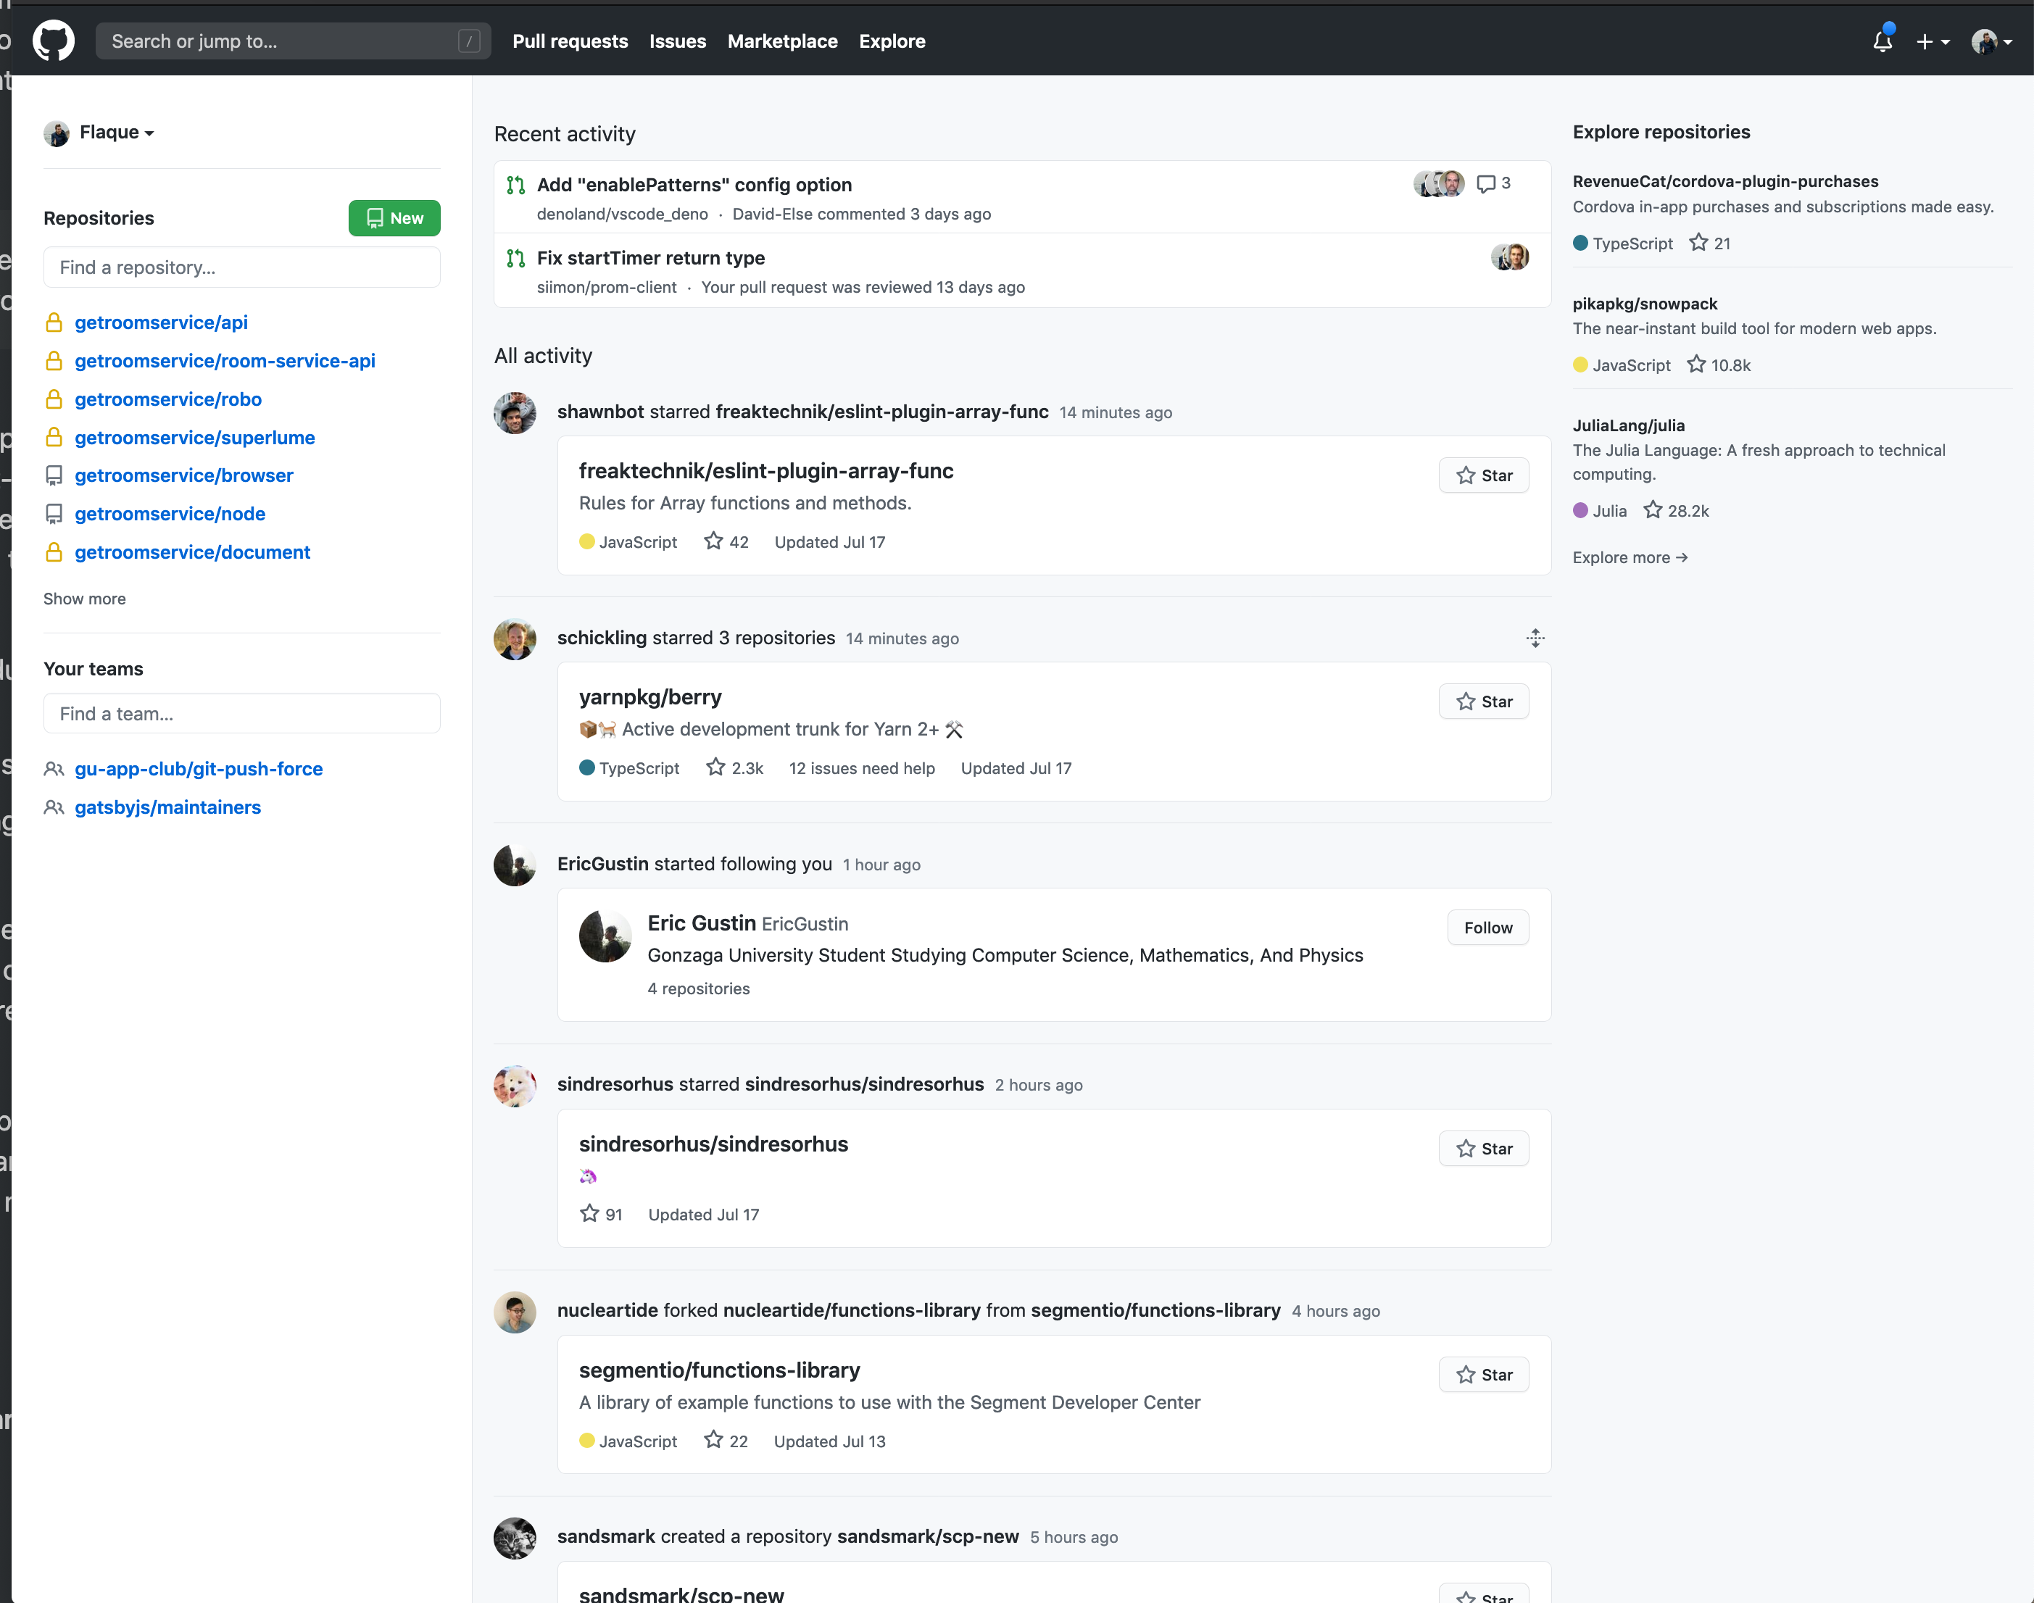Click star count 10.8k on pikapkg/snowpack
The image size is (2034, 1603).
(x=1719, y=365)
